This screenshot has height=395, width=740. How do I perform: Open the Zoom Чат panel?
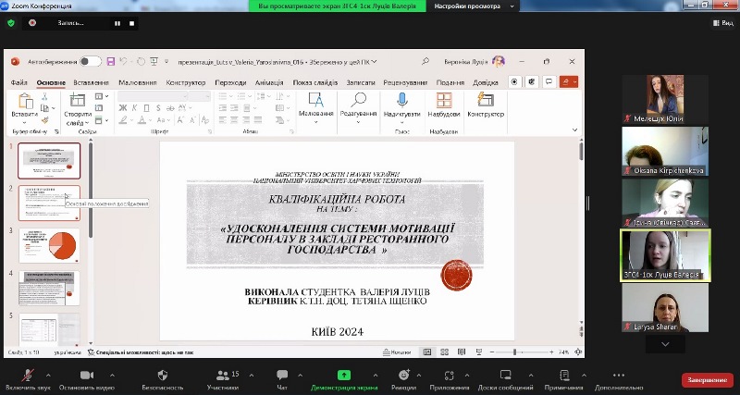(282, 380)
